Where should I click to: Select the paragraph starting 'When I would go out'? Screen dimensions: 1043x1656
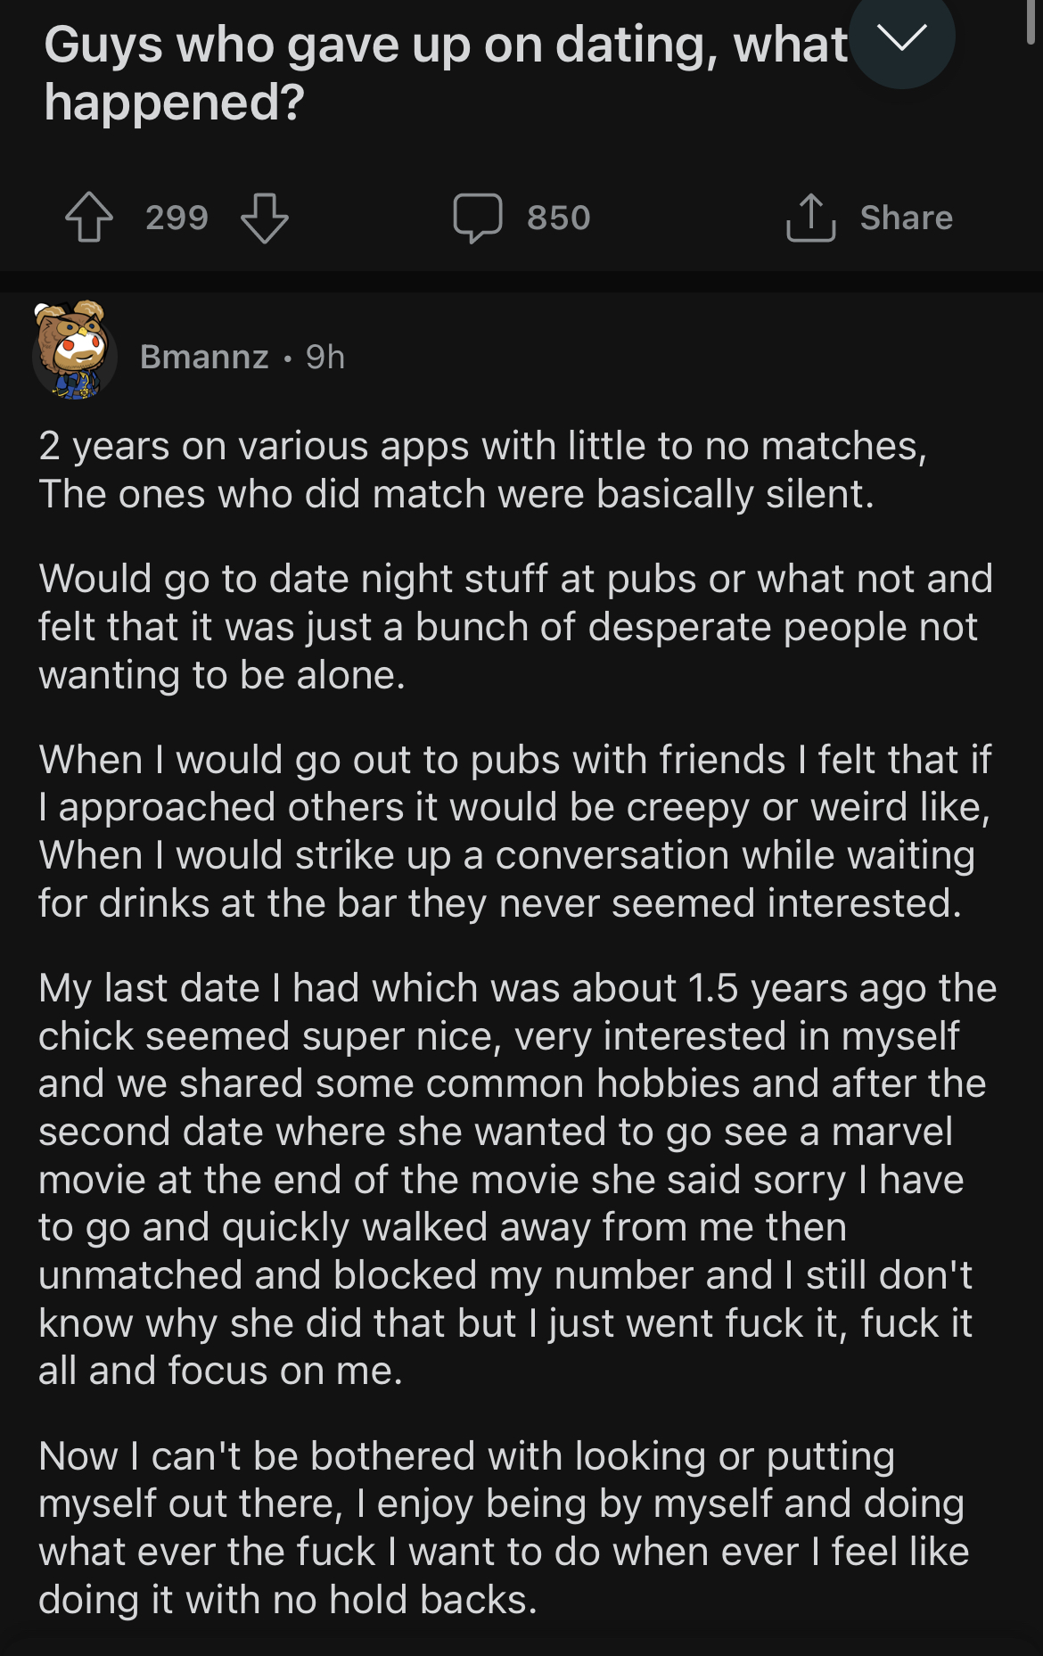coord(515,831)
